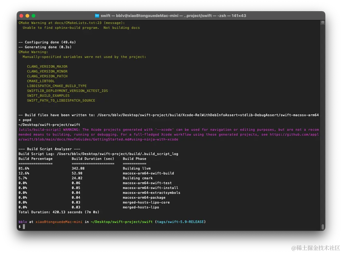Click the 'Unable to find sphinx-build program' line

81,28
